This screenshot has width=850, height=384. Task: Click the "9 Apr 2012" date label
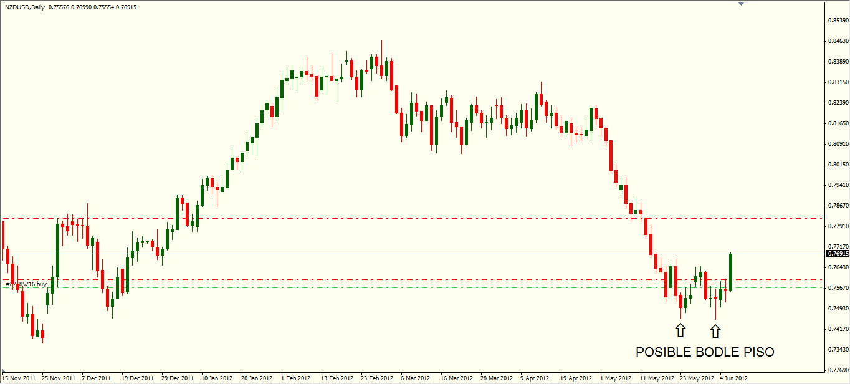click(535, 378)
